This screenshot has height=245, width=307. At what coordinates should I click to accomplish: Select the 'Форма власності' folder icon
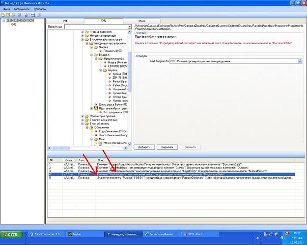[x=87, y=32]
